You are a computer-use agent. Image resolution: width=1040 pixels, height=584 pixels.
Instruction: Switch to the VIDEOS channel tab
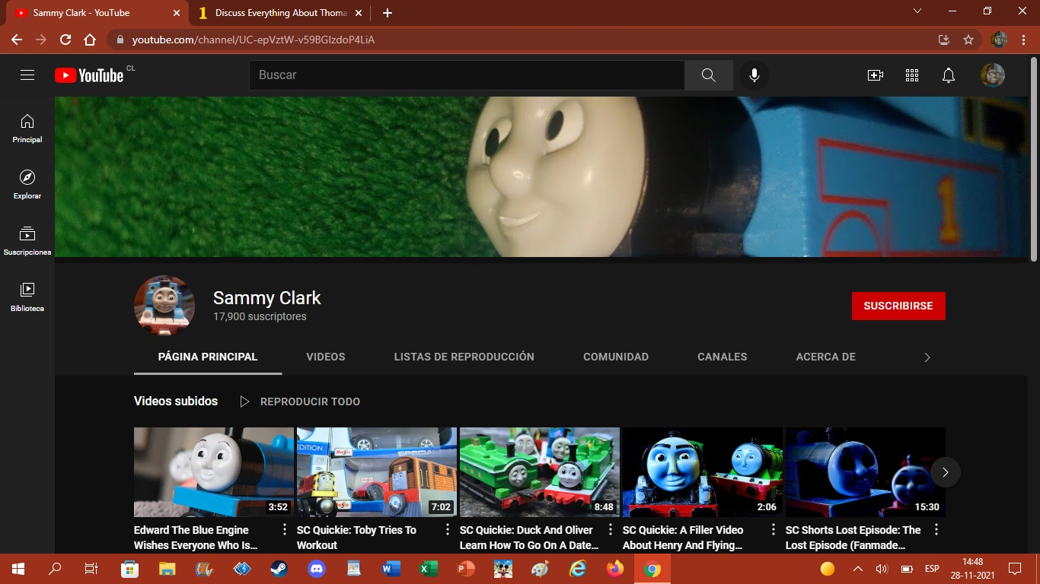coord(326,357)
